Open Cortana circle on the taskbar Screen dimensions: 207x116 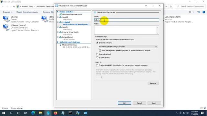[18, 113]
